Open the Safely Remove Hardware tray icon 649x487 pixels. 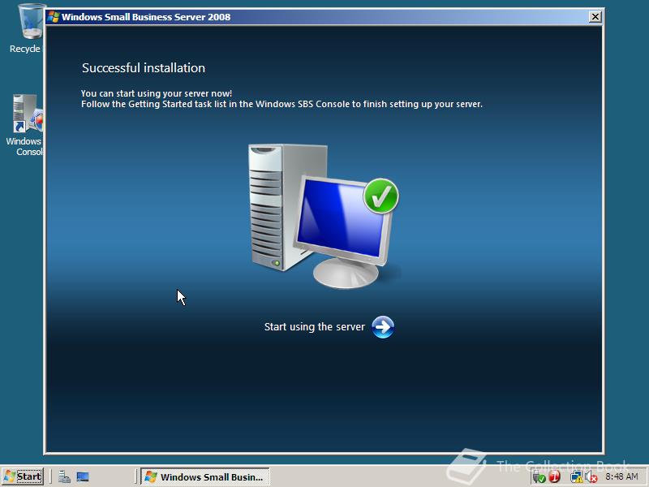point(539,477)
